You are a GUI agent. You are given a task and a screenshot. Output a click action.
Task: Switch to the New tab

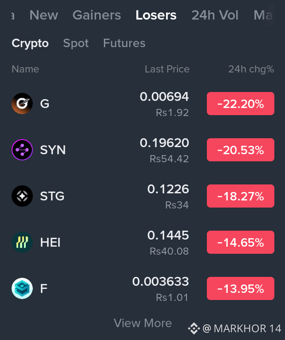(44, 15)
